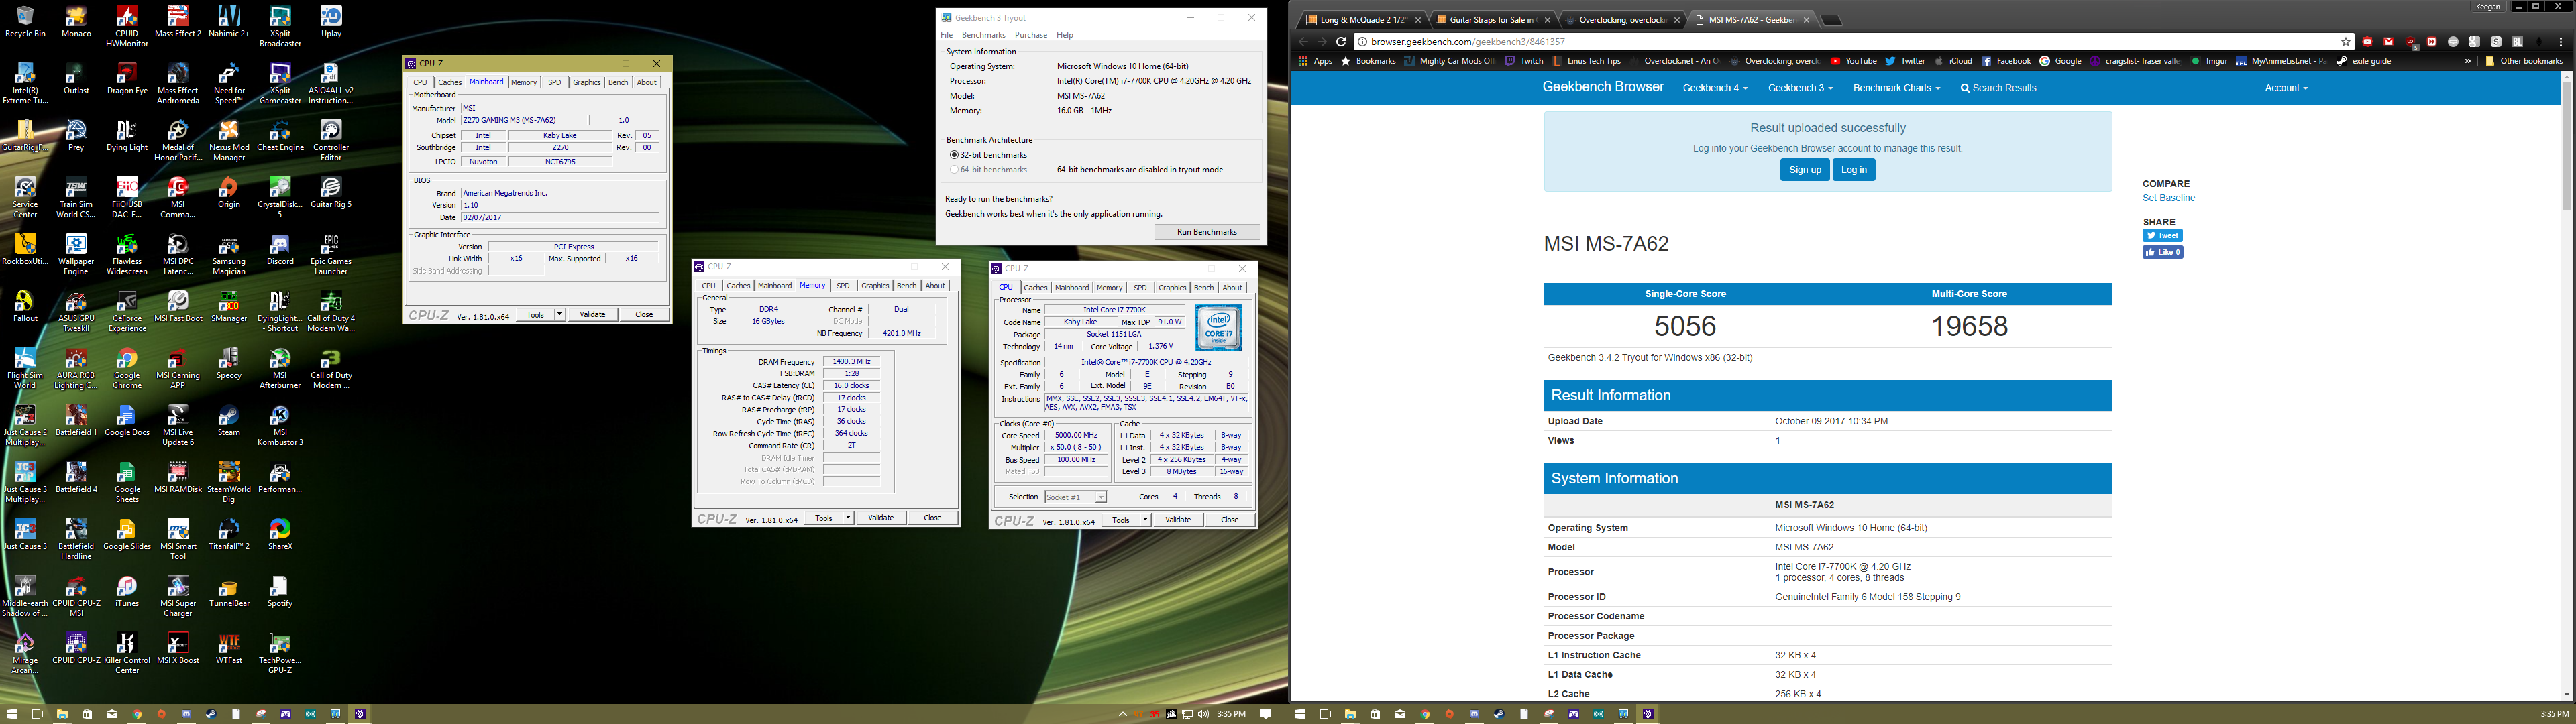Launch Cheat Engine desktop icon
Screen dimensions: 2576x724
[x=280, y=136]
